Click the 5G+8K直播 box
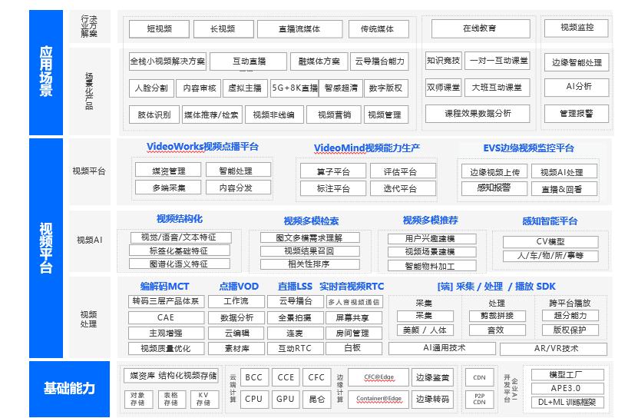Screen dimensions: 638x418 (x=295, y=88)
